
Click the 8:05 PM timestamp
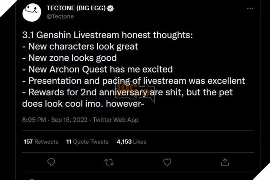34,120
